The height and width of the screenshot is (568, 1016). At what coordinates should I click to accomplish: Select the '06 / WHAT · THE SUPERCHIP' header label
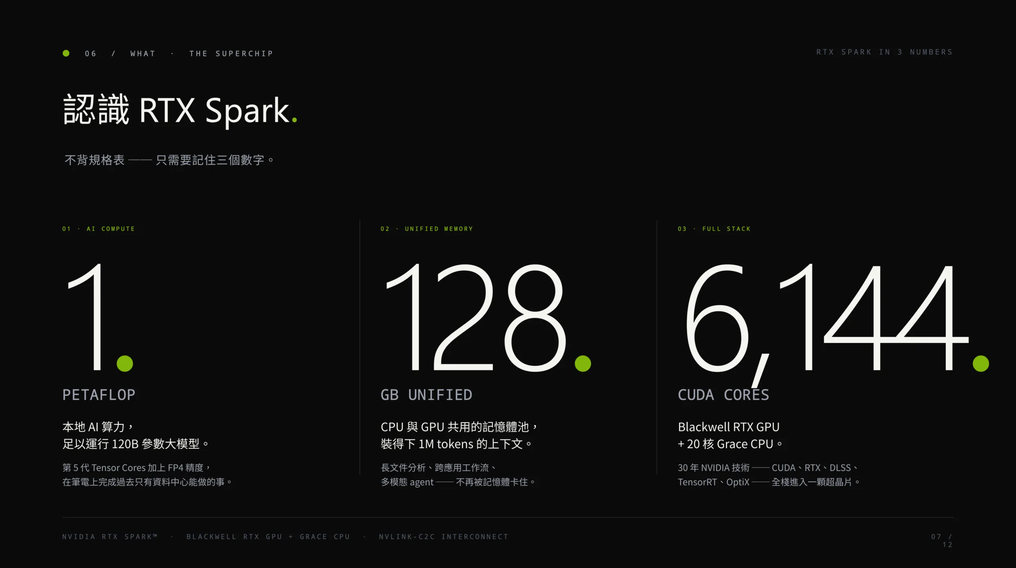click(179, 54)
